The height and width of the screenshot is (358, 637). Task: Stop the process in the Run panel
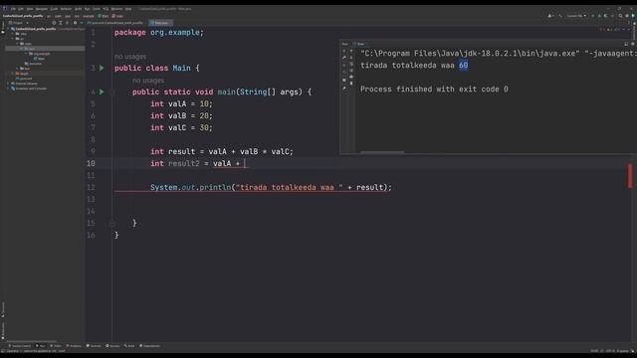[x=344, y=65]
